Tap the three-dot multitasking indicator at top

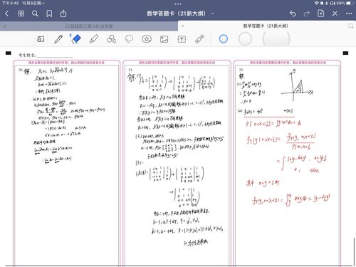(x=178, y=4)
